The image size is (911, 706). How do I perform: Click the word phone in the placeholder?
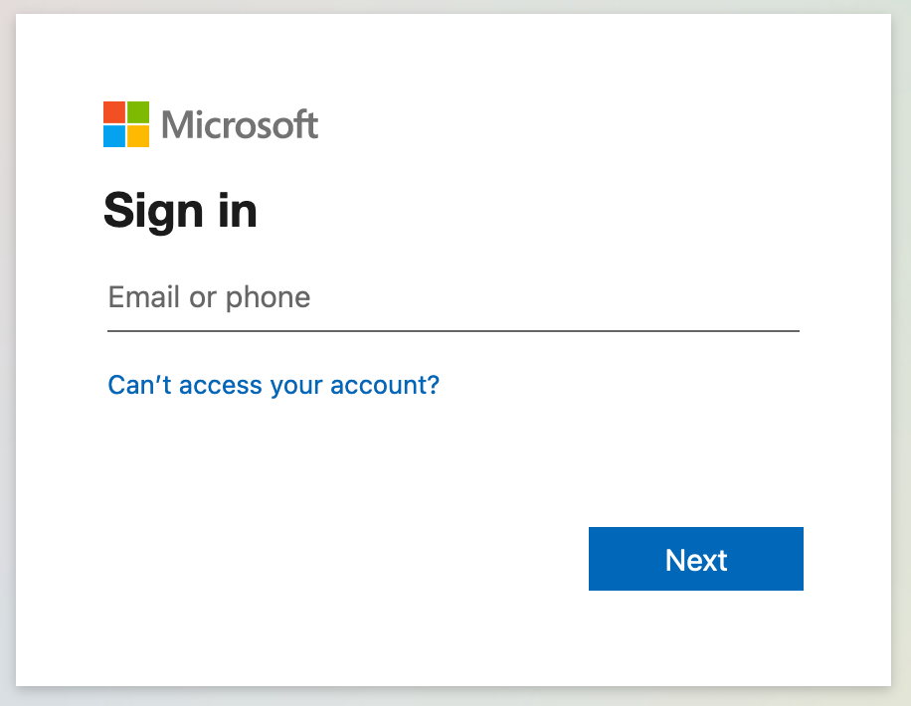coord(268,298)
